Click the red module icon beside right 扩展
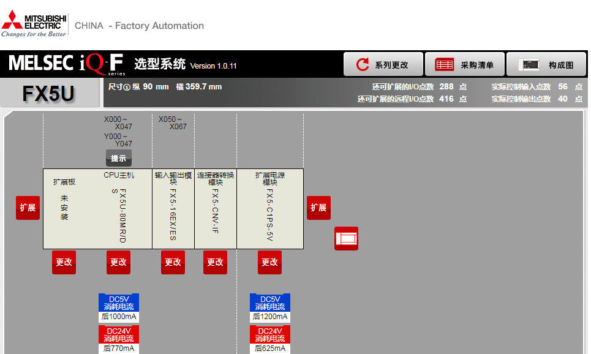The image size is (591, 354). [346, 238]
